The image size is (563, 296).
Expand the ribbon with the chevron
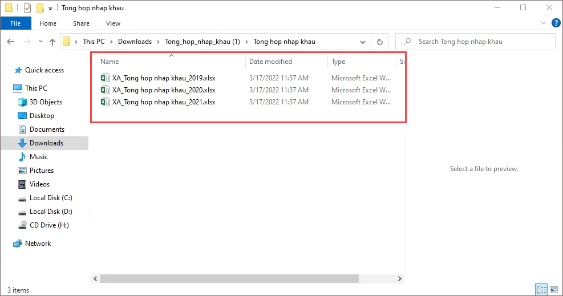(x=543, y=23)
